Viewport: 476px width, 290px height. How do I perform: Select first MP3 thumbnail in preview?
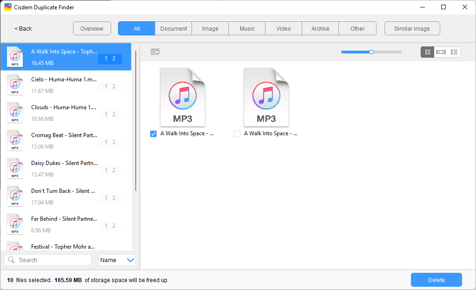pos(182,97)
